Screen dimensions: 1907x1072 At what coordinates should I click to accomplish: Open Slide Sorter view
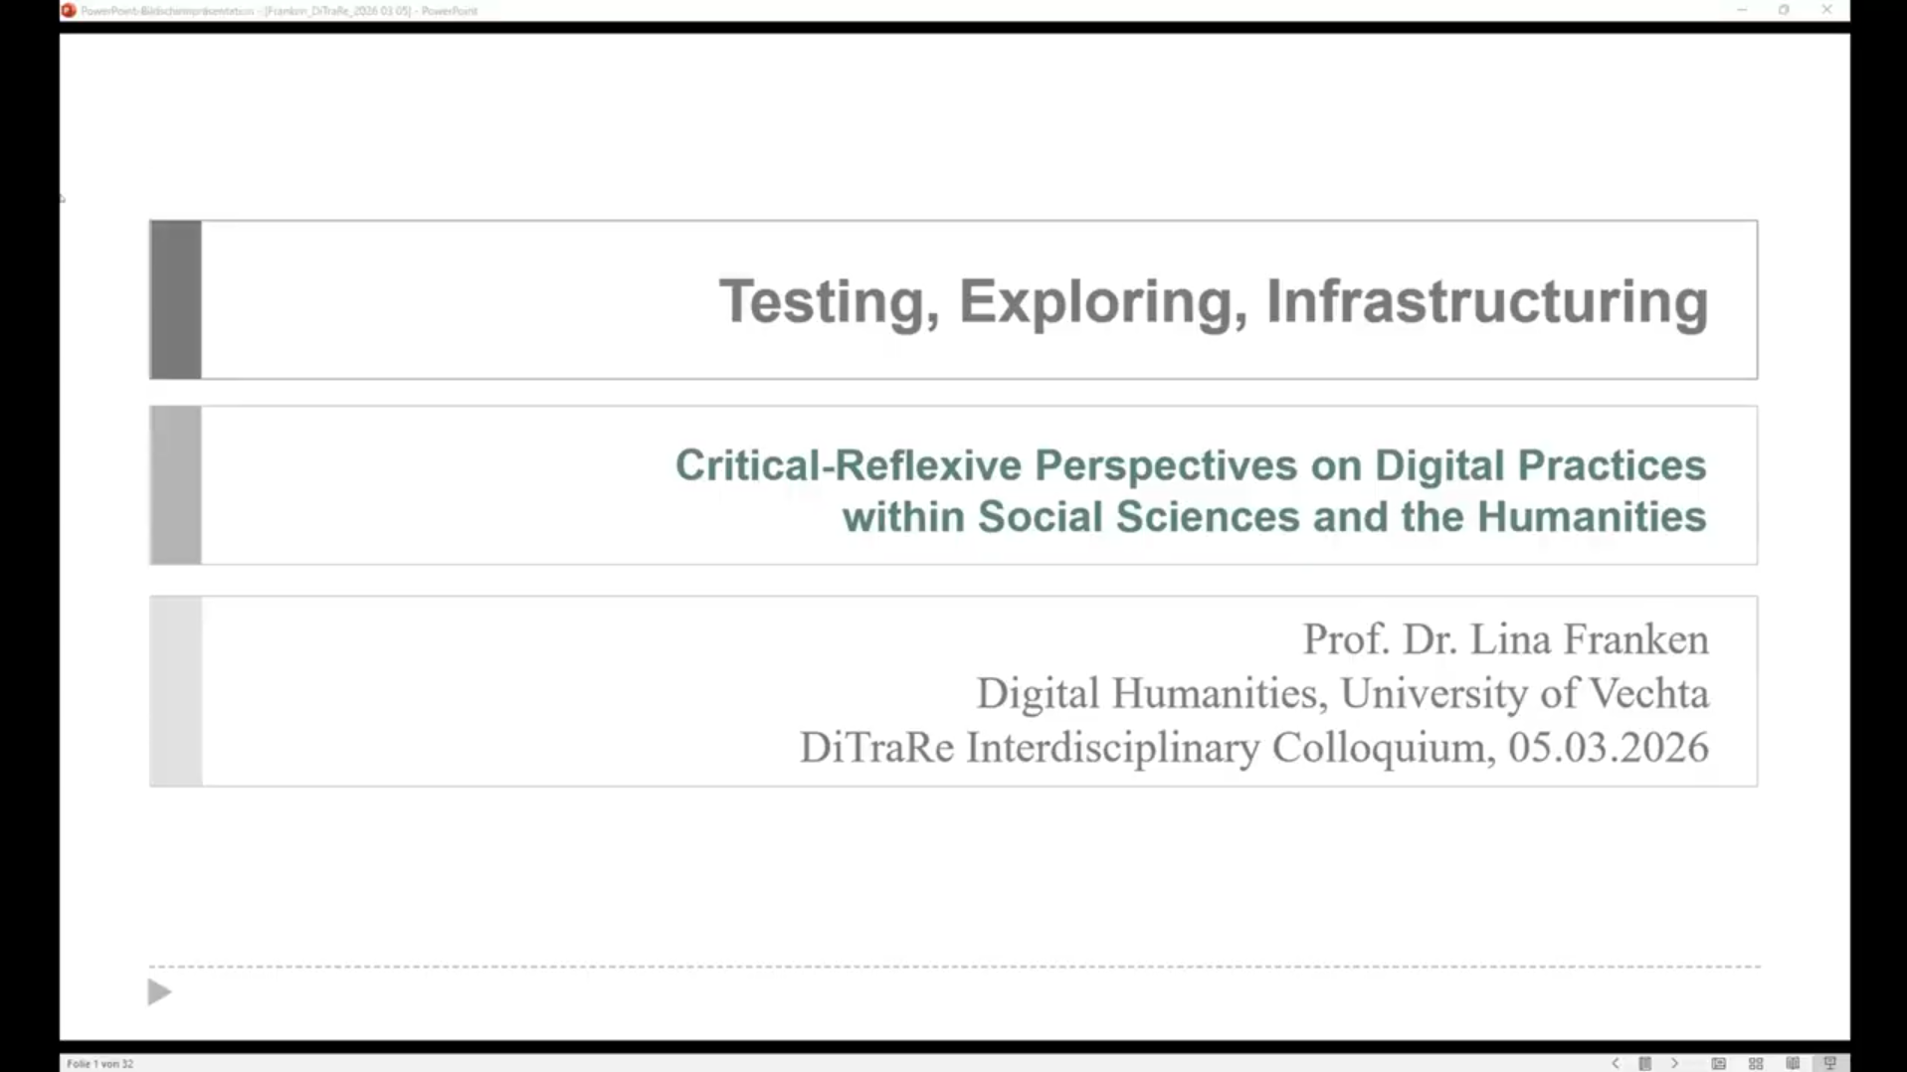click(1756, 1062)
